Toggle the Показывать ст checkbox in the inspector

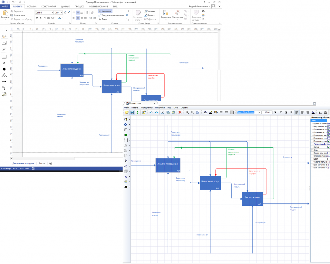coord(328,132)
